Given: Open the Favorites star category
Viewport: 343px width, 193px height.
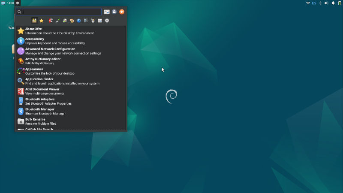Looking at the screenshot, I should pos(41,21).
